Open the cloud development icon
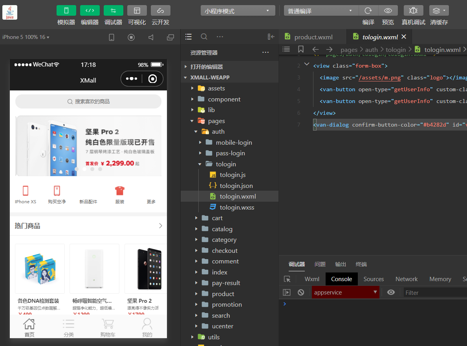467x346 pixels. point(160,11)
